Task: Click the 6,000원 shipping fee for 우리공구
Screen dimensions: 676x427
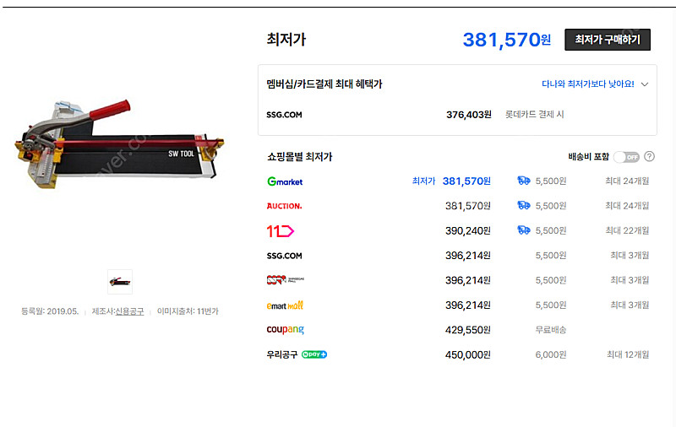Action: (551, 354)
